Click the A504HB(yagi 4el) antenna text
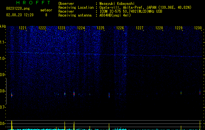Viewport: 205px width, 130px height. [115, 15]
